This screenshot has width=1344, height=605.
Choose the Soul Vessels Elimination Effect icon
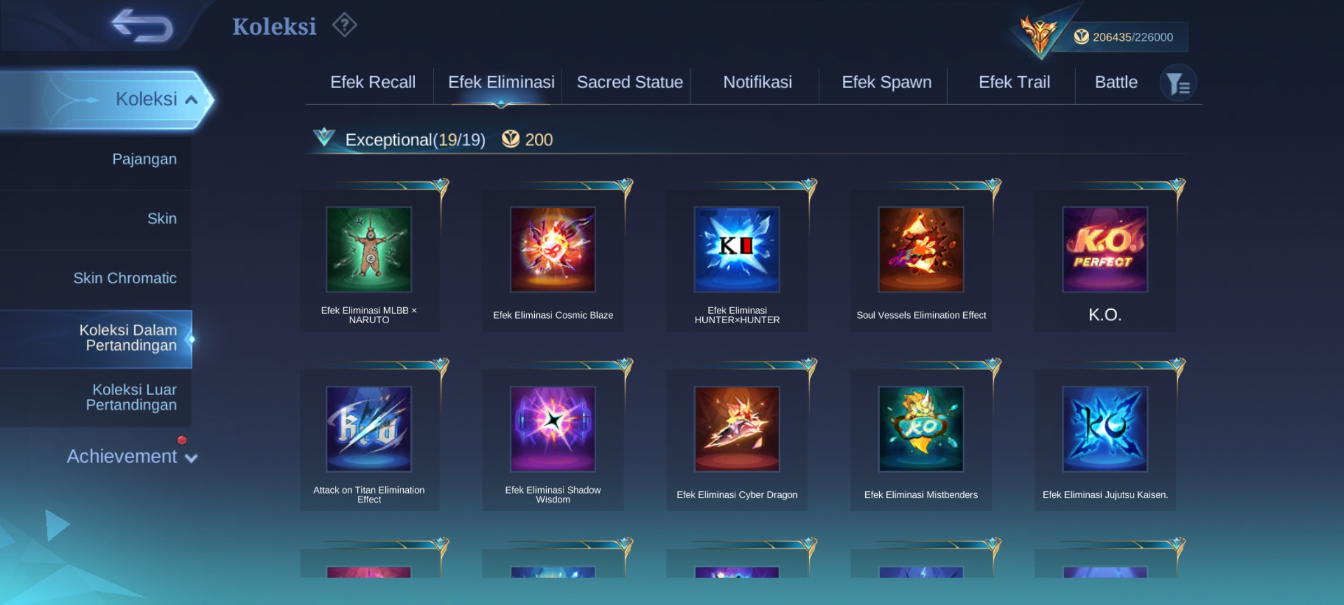[x=921, y=249]
